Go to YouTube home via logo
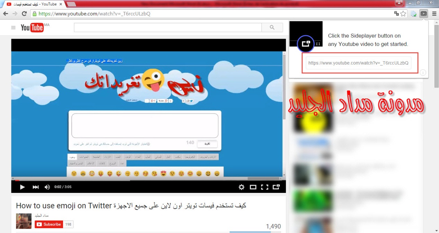Viewport: 439px width, 233px height. click(32, 28)
